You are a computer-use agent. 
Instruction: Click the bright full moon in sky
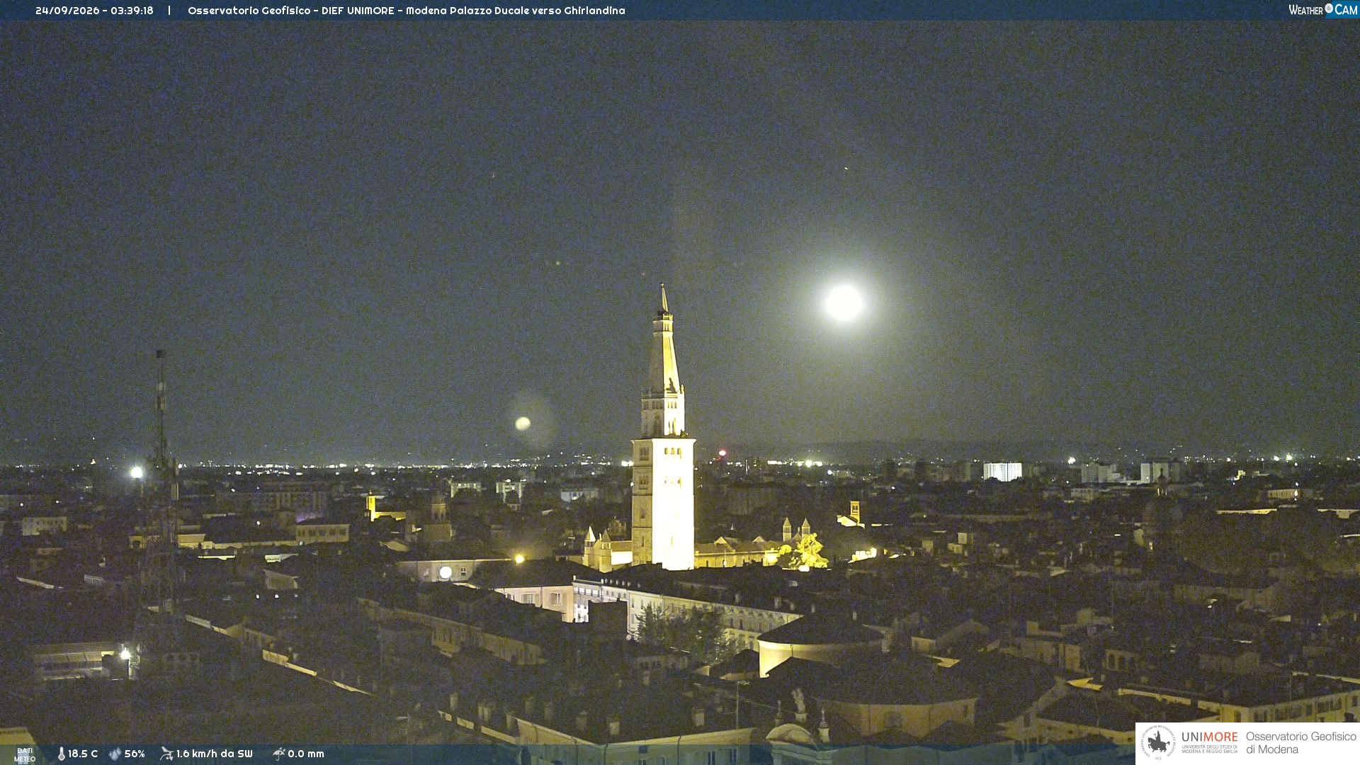coord(844,302)
